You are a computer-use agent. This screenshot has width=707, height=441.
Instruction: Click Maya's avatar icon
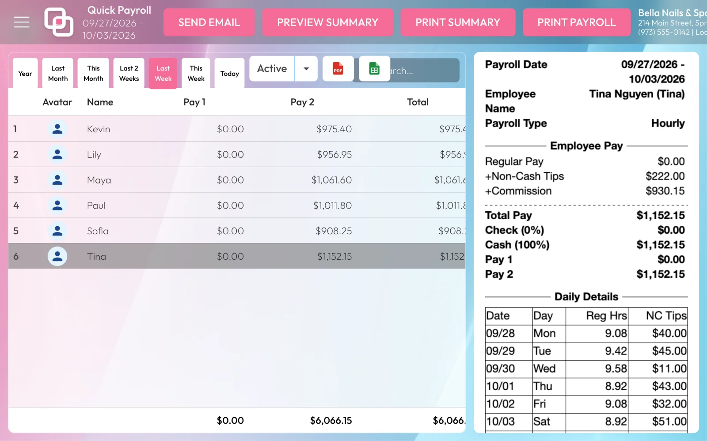(57, 180)
